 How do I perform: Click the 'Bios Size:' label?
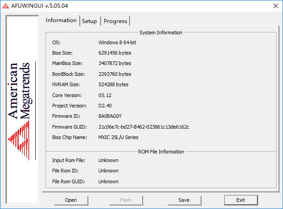click(62, 53)
